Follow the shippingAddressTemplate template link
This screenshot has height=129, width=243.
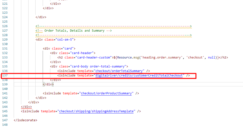[96, 111]
